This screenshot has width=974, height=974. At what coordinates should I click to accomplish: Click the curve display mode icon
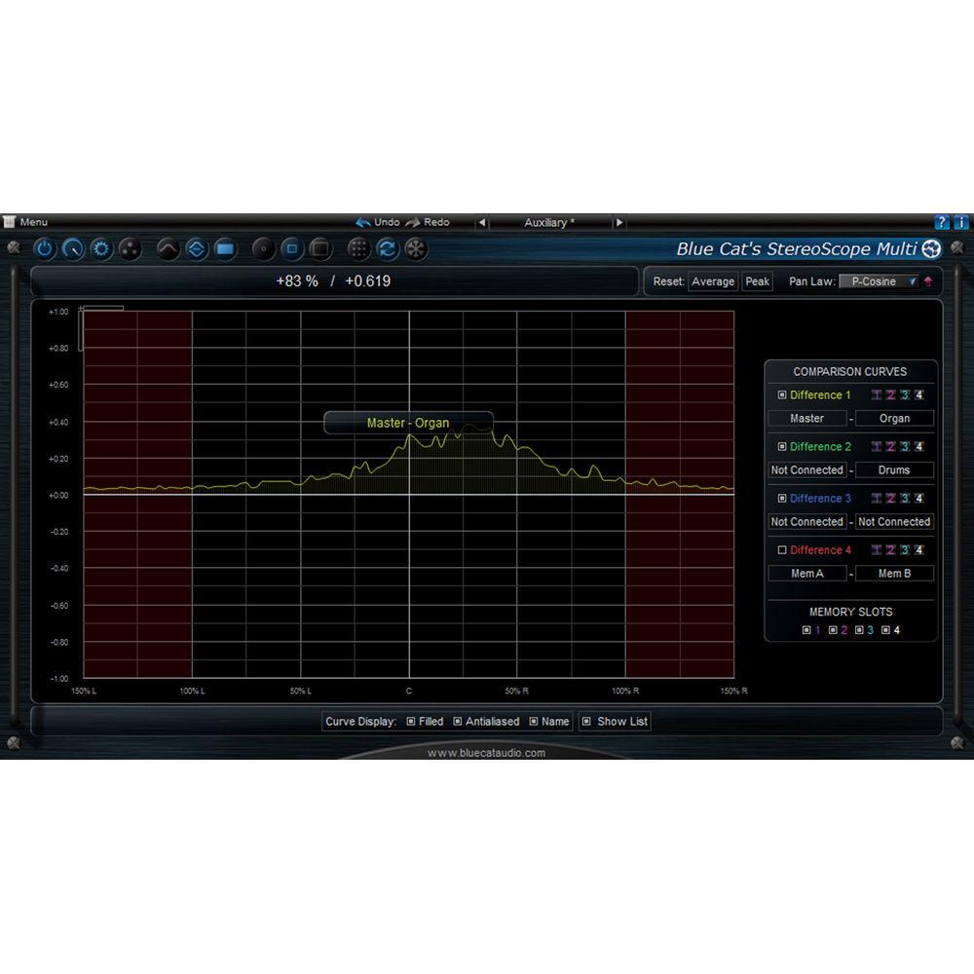167,249
